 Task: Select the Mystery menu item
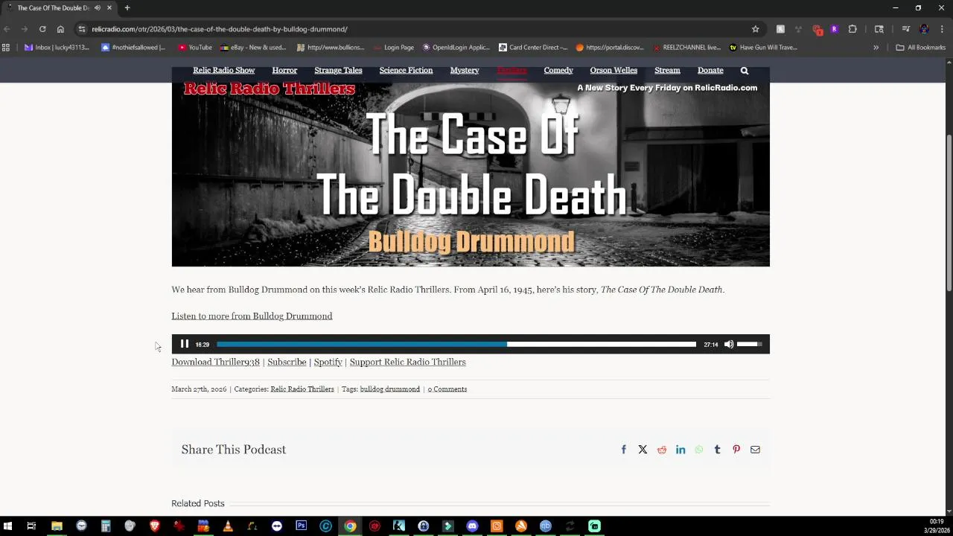(x=465, y=70)
